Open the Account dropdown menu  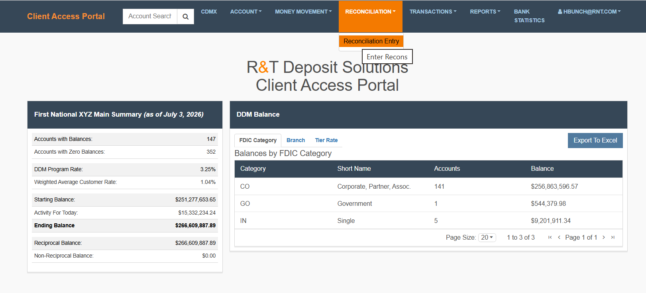point(246,12)
